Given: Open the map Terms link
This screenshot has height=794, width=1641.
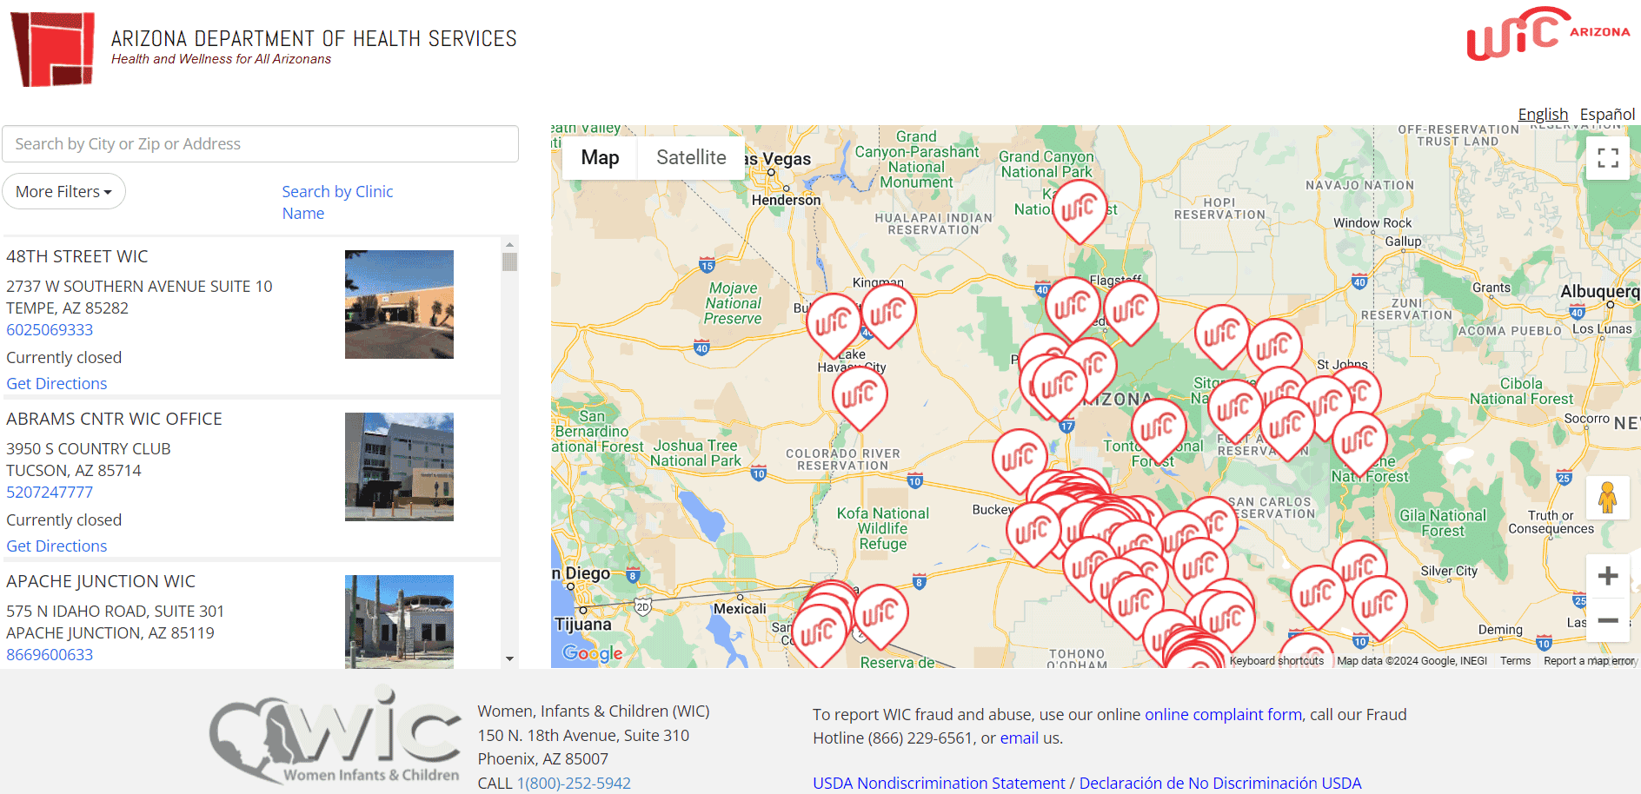Looking at the screenshot, I should click(1515, 661).
